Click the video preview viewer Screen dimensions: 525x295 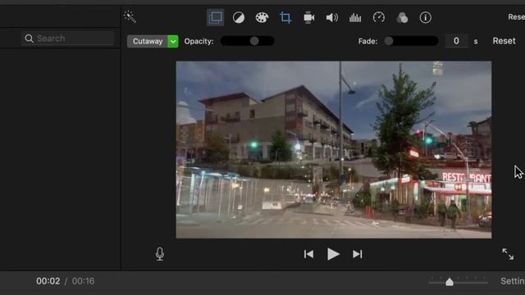[334, 149]
